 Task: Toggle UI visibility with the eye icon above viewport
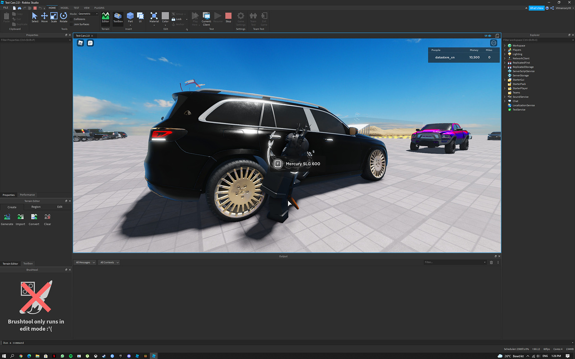(x=489, y=36)
